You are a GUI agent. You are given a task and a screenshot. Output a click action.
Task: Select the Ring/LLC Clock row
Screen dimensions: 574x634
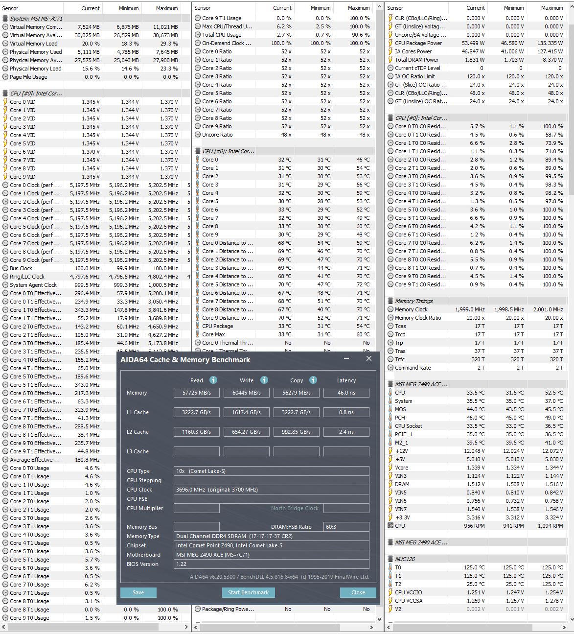[x=95, y=277]
